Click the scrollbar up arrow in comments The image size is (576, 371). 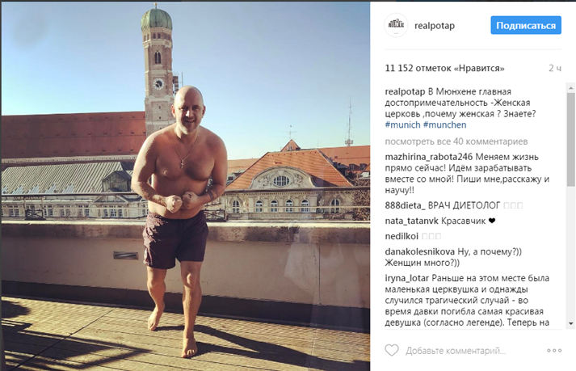click(x=571, y=88)
